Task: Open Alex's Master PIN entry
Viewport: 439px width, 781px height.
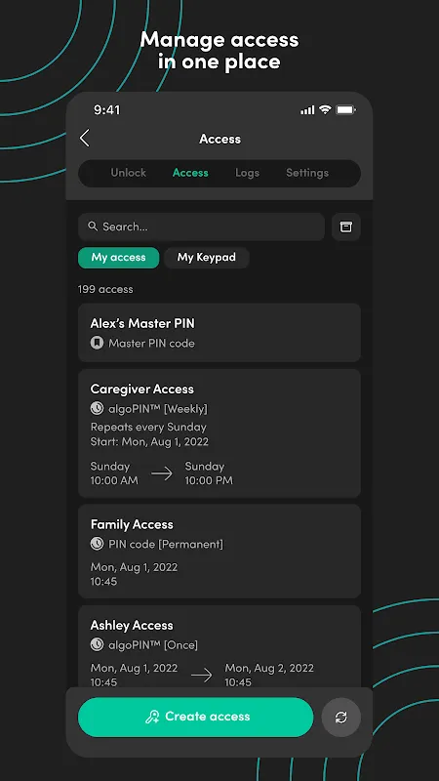Action: point(219,332)
